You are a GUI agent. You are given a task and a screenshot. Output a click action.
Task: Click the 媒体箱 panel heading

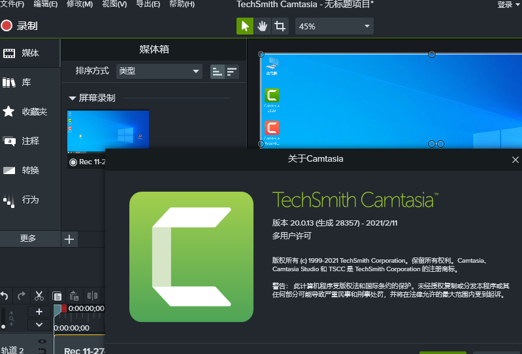point(154,50)
